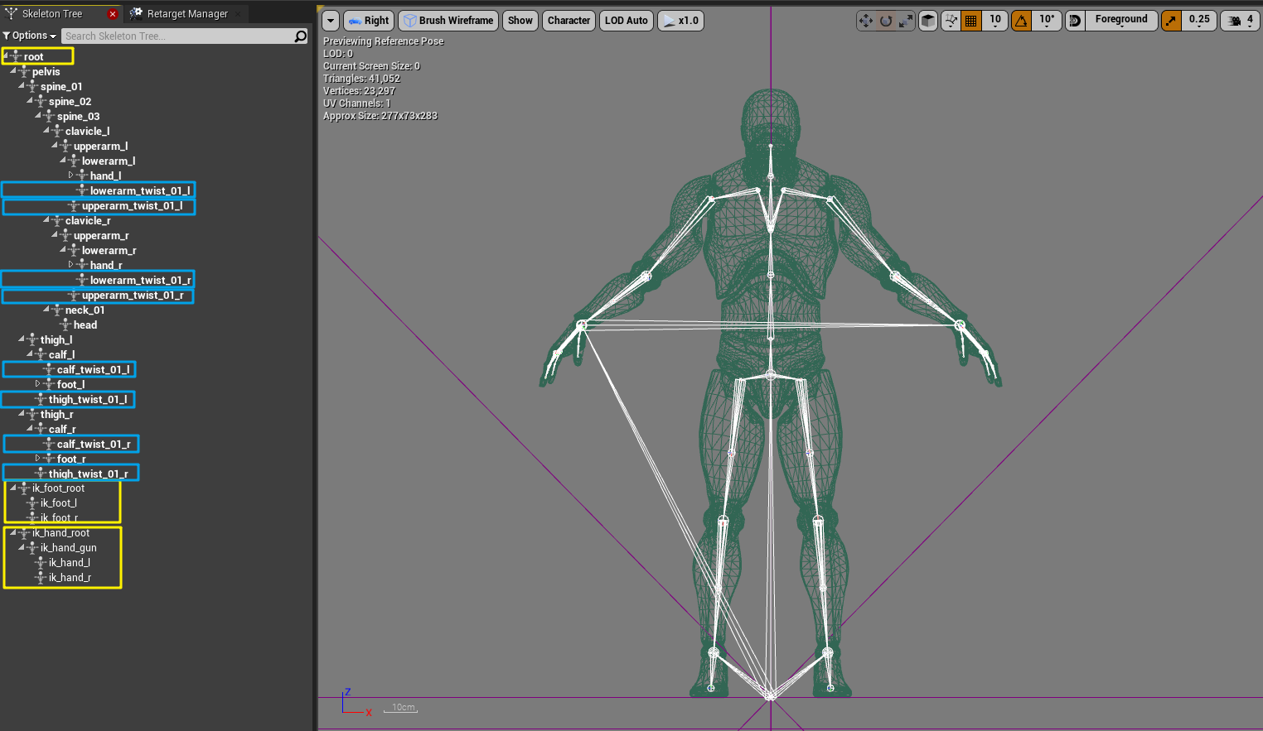Image resolution: width=1263 pixels, height=731 pixels.
Task: Select the Rotate transform tool
Action: tap(886, 21)
